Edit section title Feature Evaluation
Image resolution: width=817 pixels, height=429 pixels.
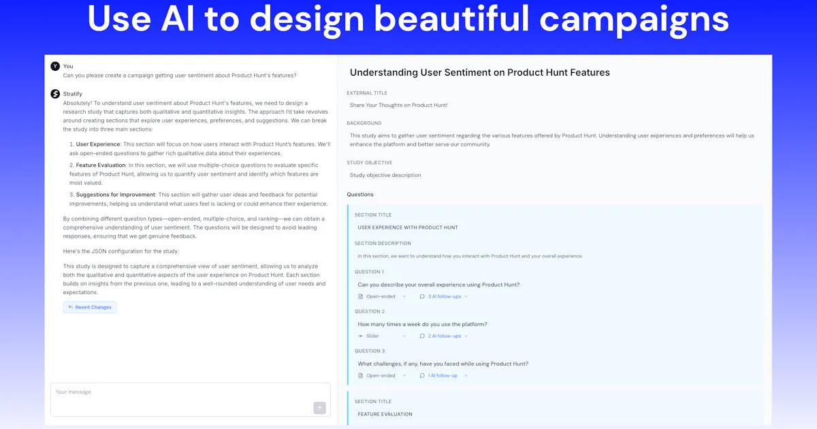(385, 414)
